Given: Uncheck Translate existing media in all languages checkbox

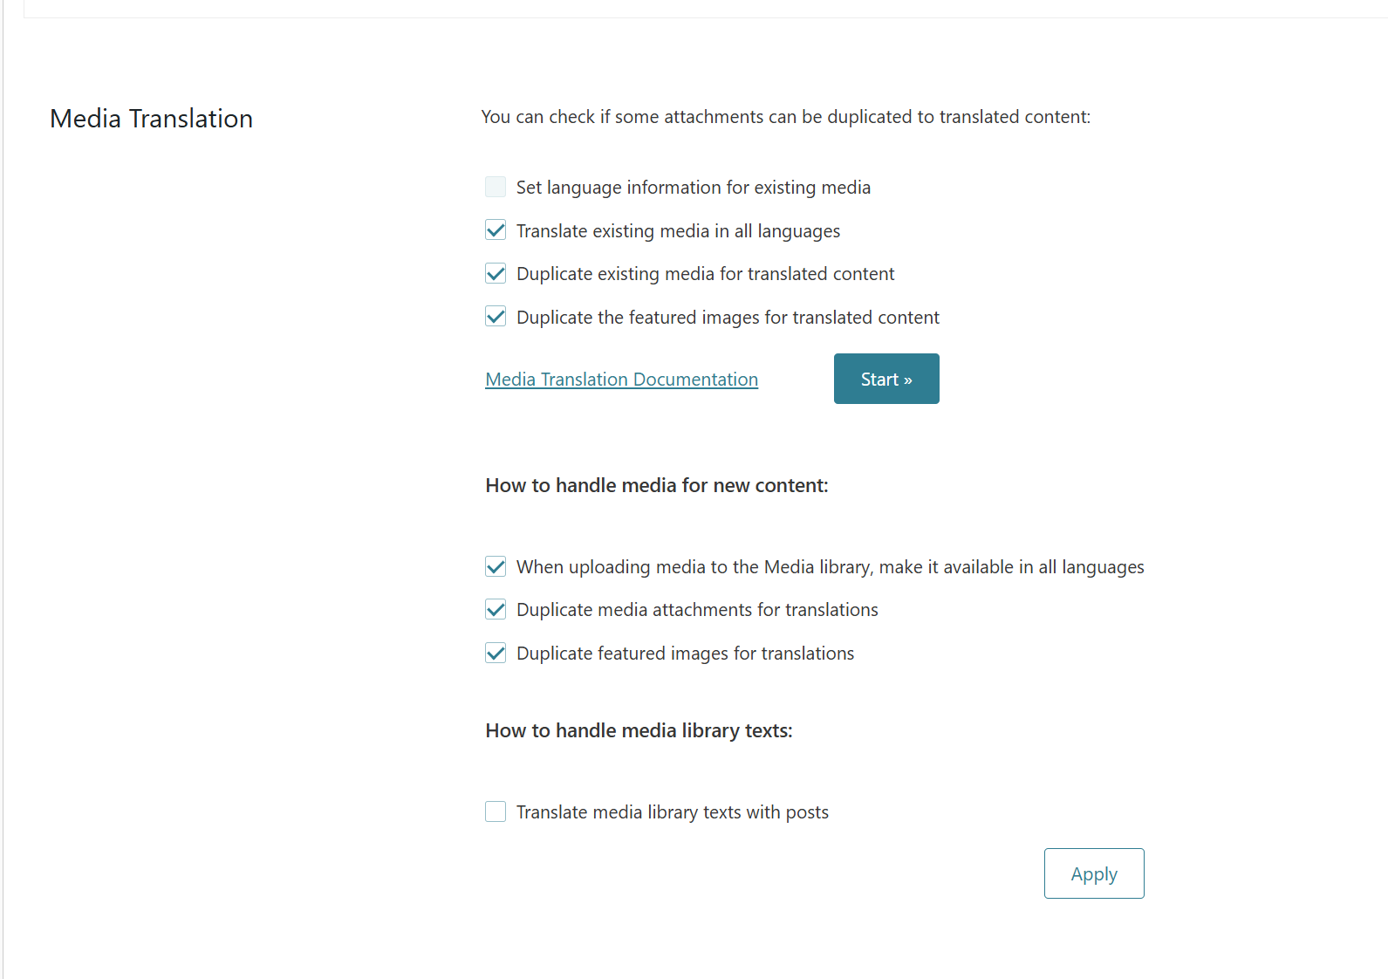Looking at the screenshot, I should (496, 230).
